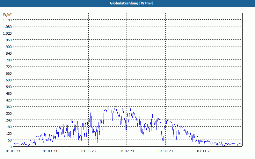Click the 01.05.23 gridline at the 300 line

(89, 113)
